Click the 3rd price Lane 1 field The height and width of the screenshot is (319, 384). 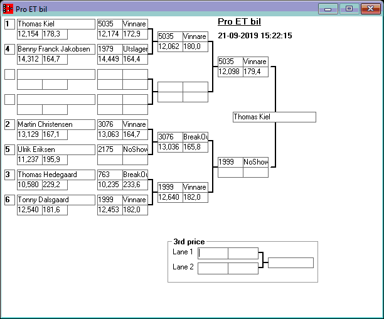click(x=213, y=253)
